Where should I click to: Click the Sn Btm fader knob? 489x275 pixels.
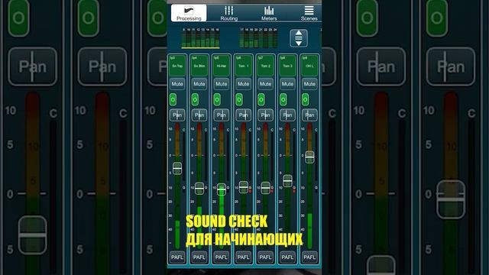199,189
